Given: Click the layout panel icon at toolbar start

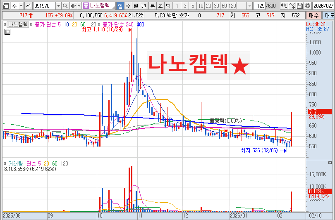Looking at the screenshot, I should pos(6,6).
